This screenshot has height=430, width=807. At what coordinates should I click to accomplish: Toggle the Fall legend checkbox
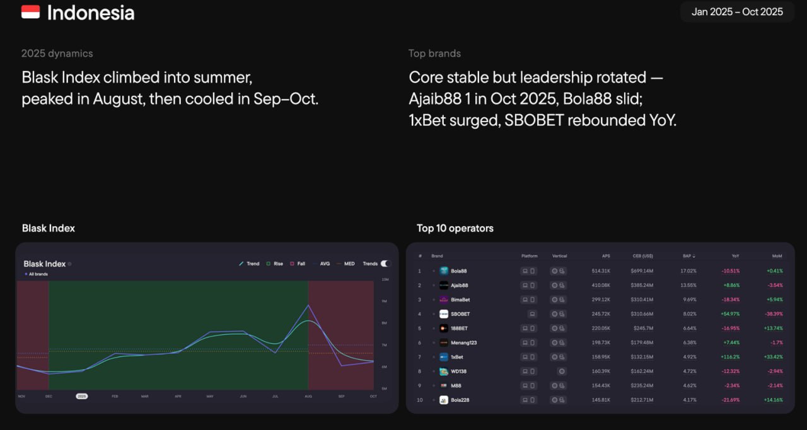click(293, 264)
